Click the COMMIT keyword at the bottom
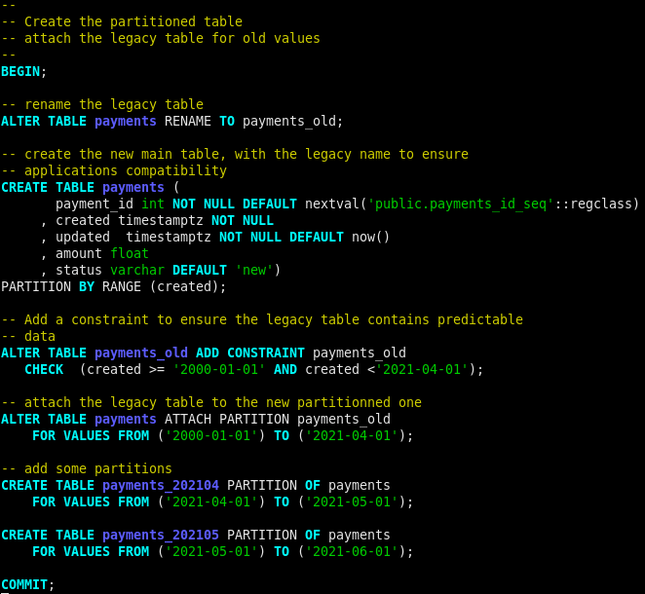The width and height of the screenshot is (645, 594). tap(24, 584)
